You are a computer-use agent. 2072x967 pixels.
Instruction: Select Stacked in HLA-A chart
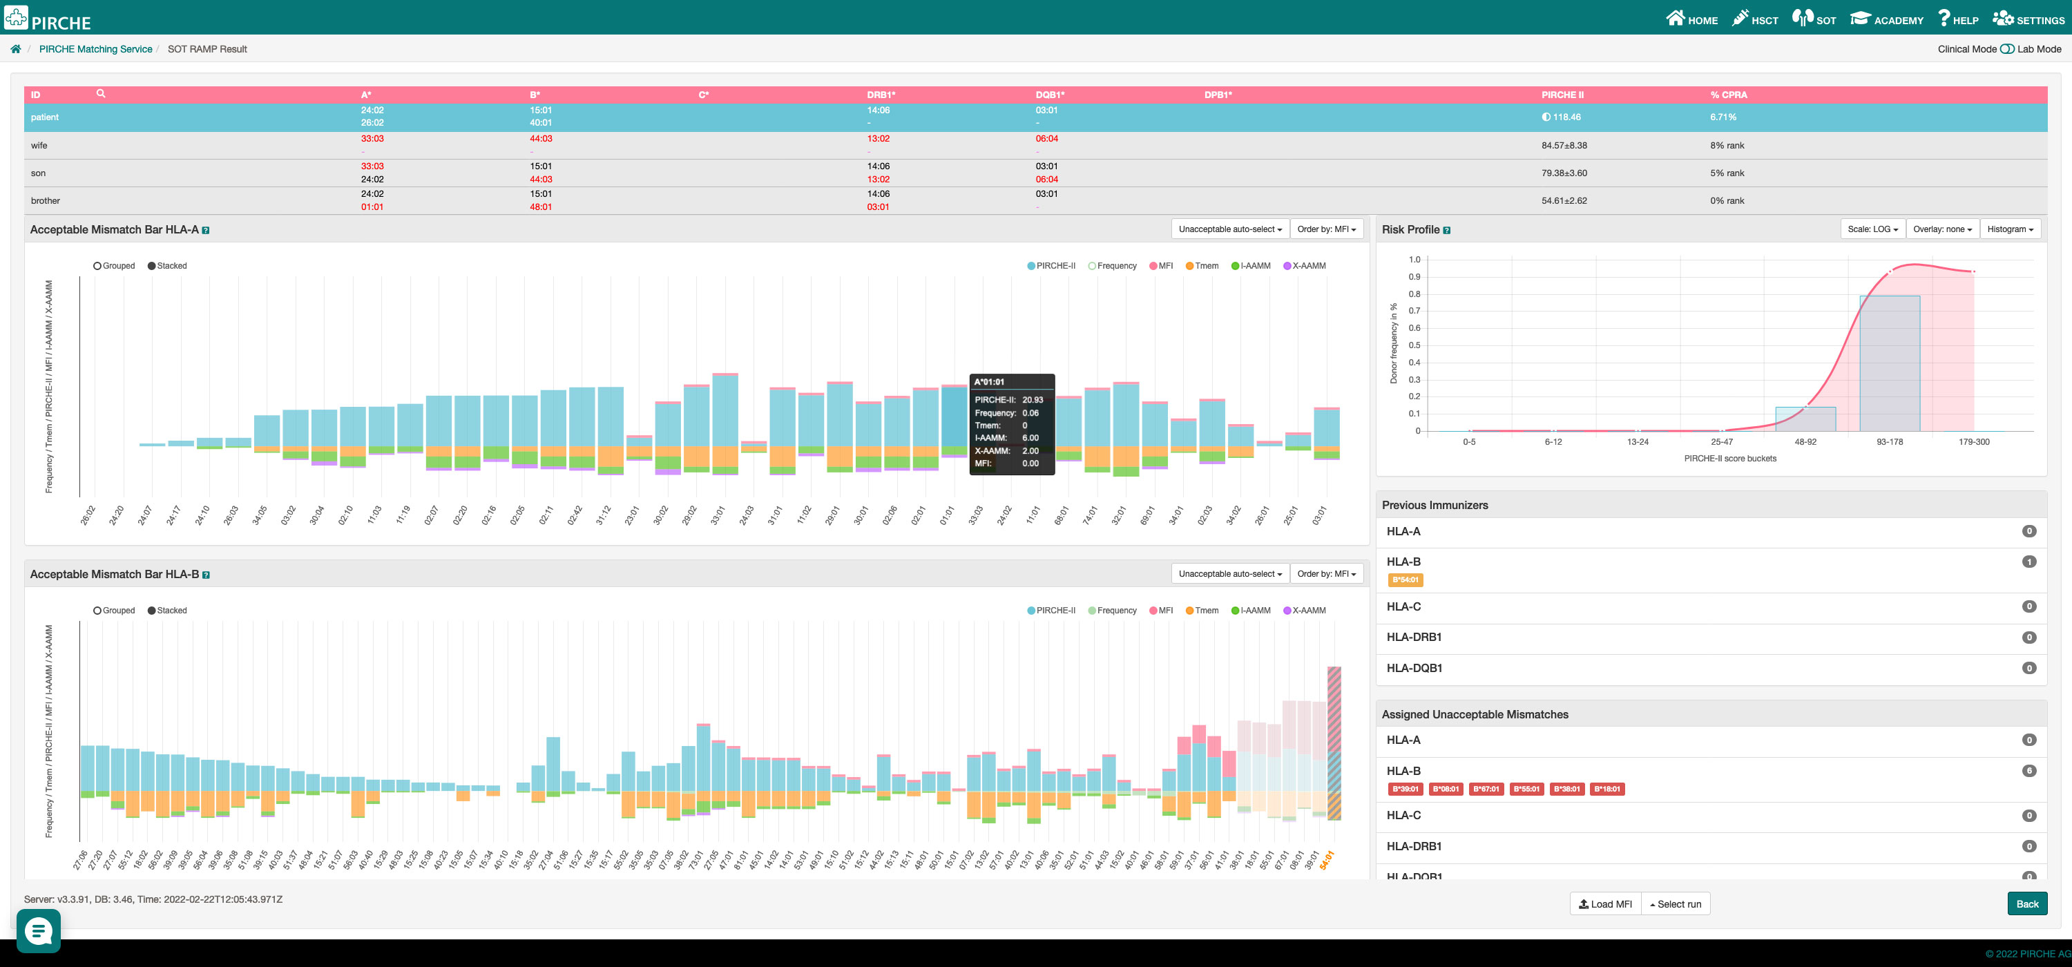coord(167,265)
